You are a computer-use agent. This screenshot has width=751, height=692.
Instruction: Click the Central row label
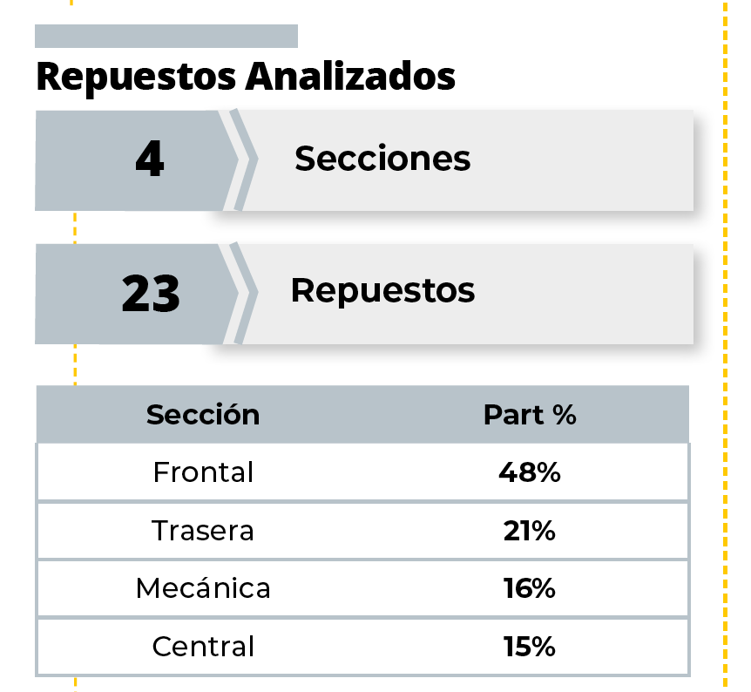tap(203, 647)
